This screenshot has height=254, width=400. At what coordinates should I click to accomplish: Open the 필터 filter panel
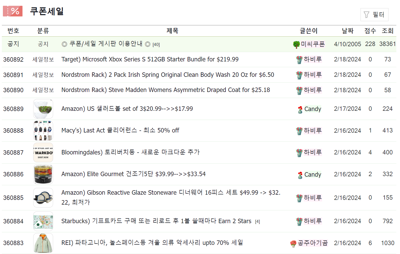pos(374,15)
